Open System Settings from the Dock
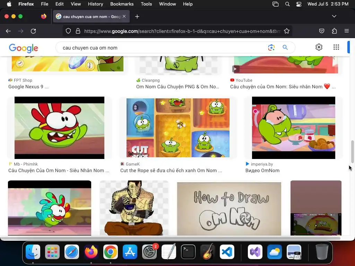The height and width of the screenshot is (266, 355). coord(149,252)
